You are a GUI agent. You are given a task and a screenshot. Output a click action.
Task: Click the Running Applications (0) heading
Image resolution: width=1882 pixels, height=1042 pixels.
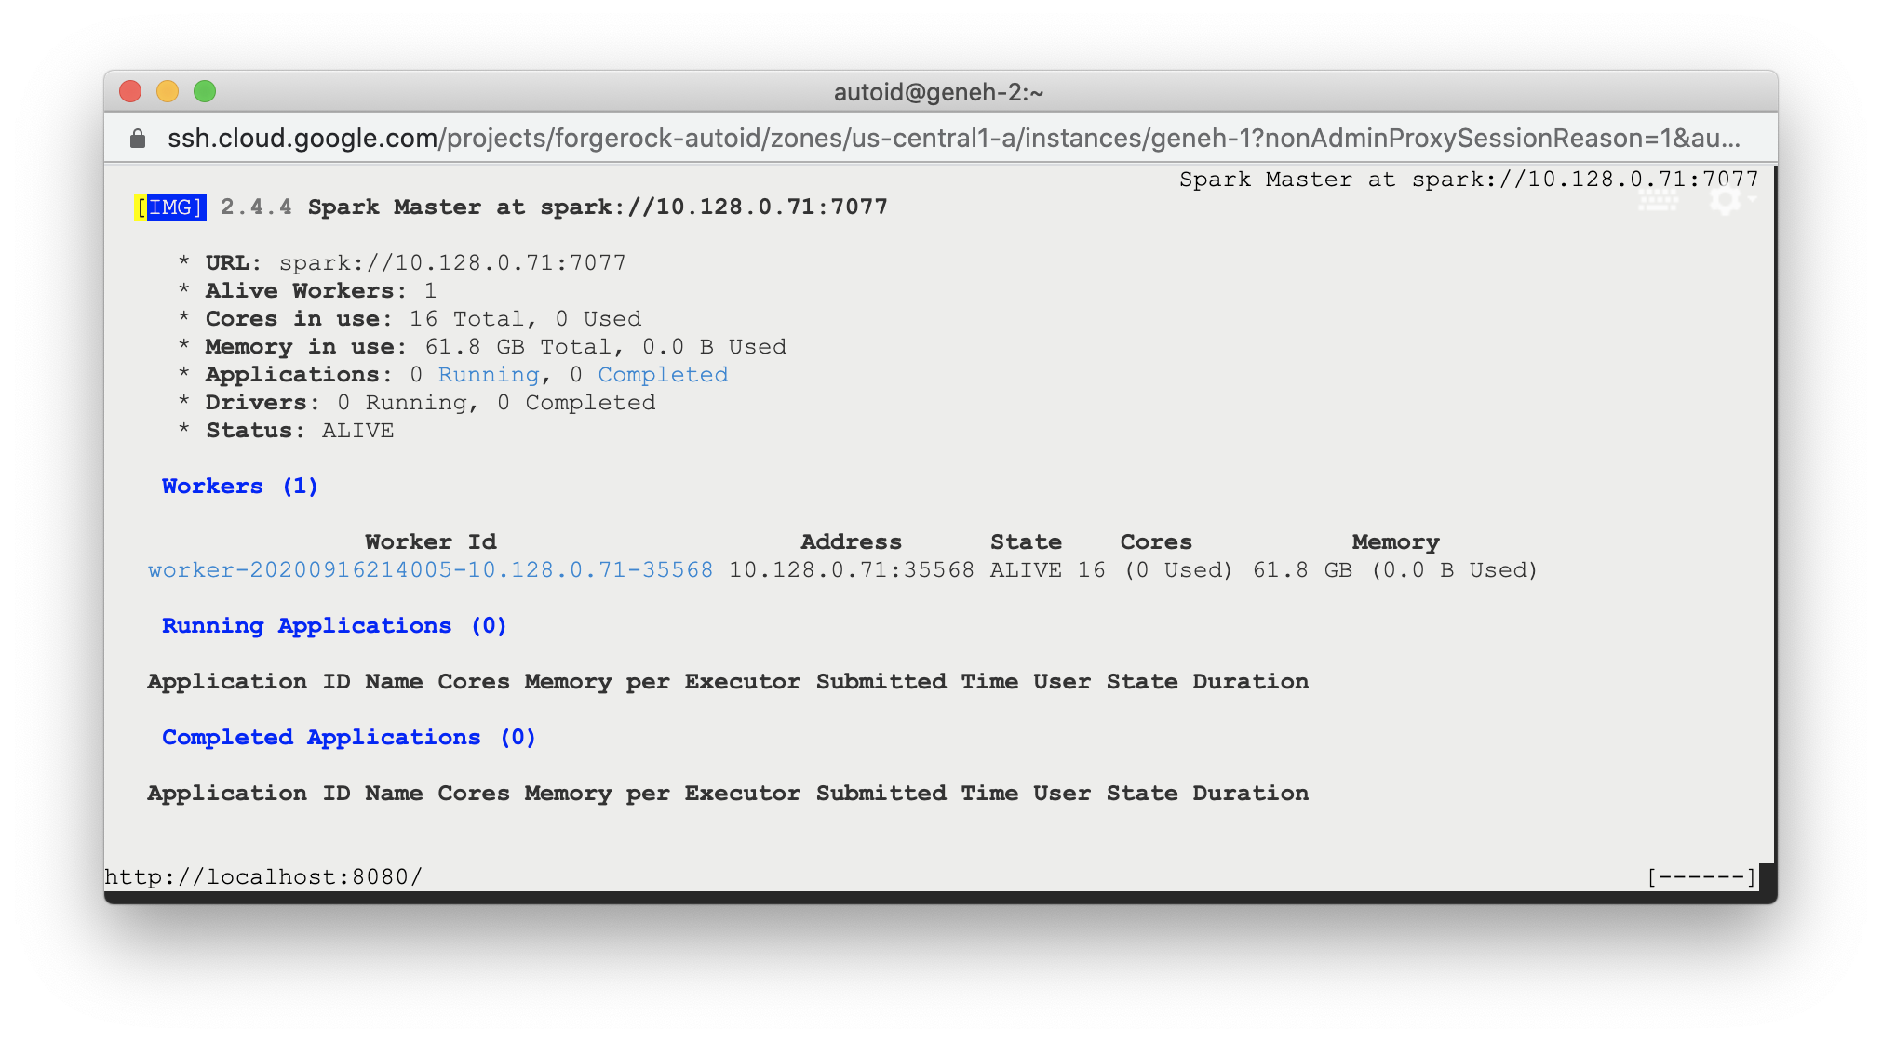pyautogui.click(x=334, y=626)
